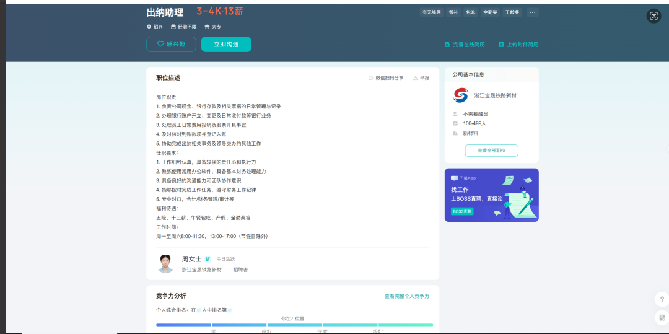This screenshot has width=669, height=334.
Task: Click the competitiveness ranking progress bar
Action: click(x=294, y=325)
